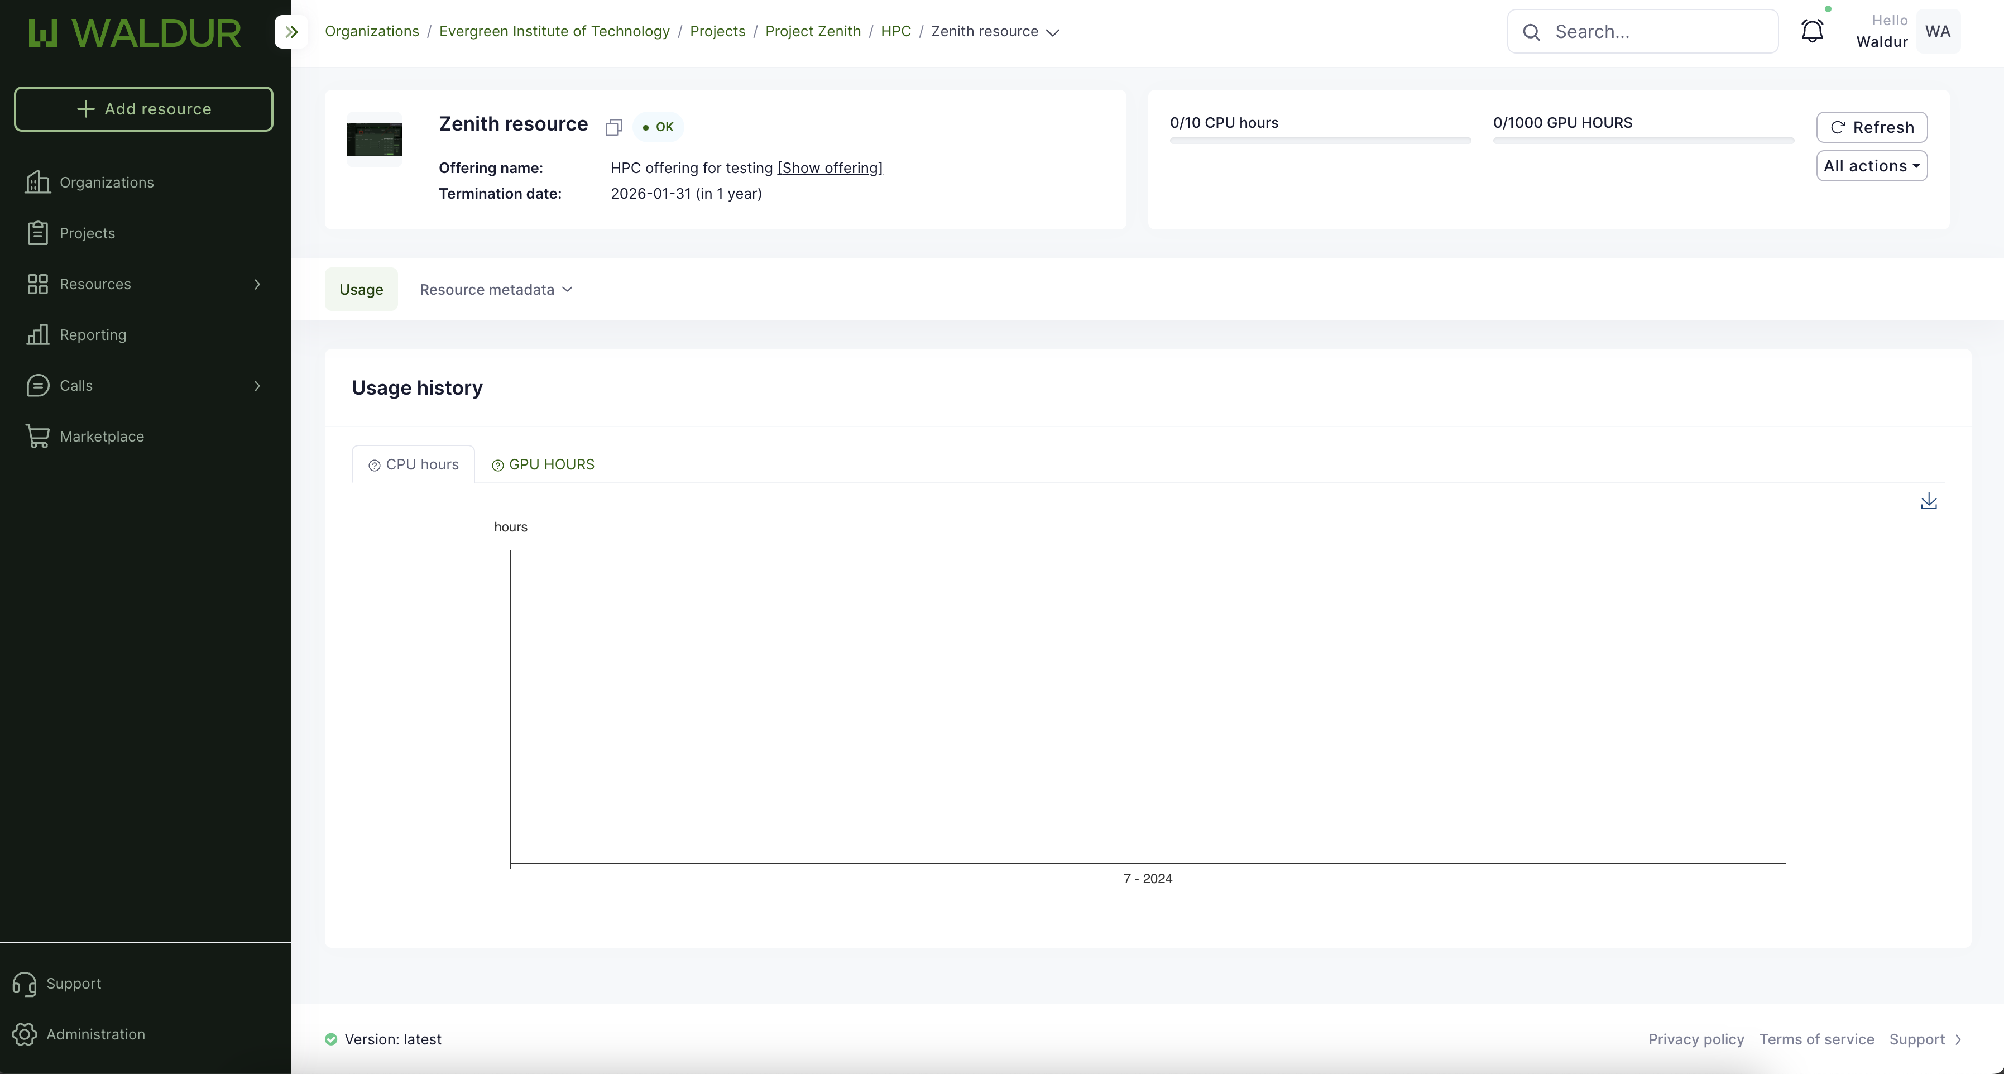Image resolution: width=2004 pixels, height=1074 pixels.
Task: Select the CPU hours tab
Action: pos(413,464)
